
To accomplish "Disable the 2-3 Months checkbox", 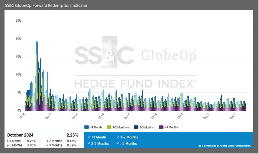I will pyautogui.click(x=89, y=143).
